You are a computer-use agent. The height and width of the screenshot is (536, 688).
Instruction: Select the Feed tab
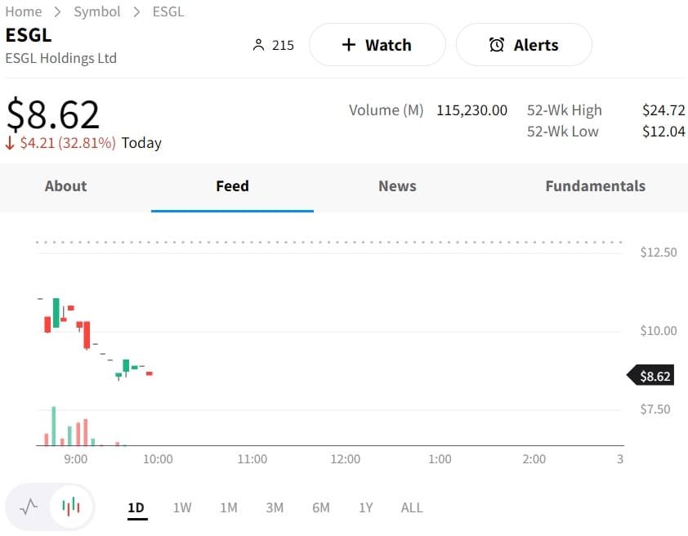pos(232,186)
